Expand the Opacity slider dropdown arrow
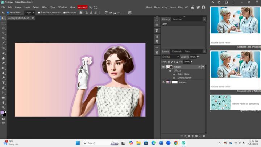Viewport: 261px width, 147px height. point(198,57)
